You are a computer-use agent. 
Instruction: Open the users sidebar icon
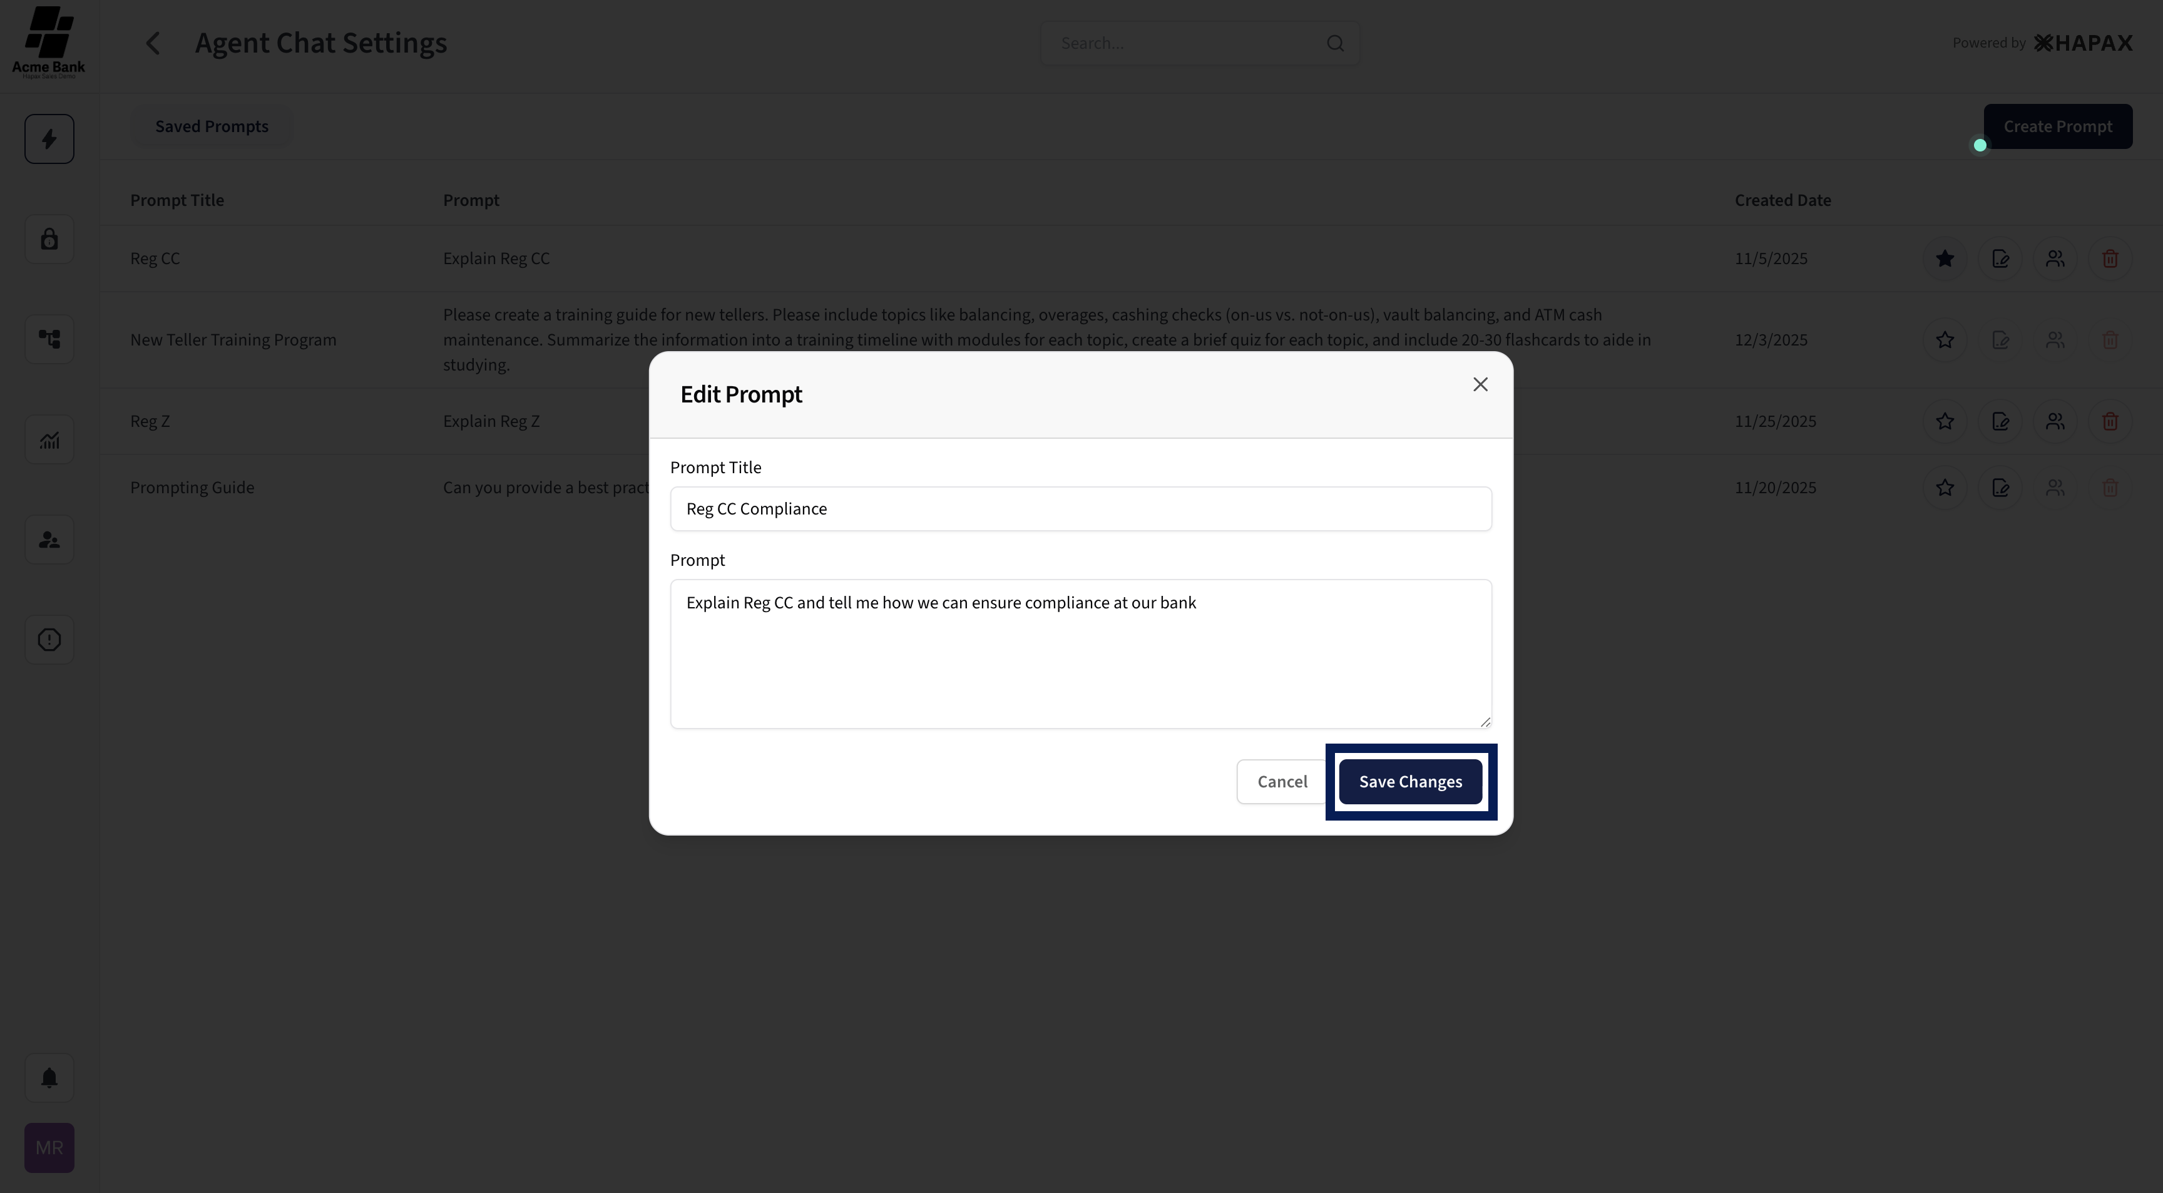49,540
